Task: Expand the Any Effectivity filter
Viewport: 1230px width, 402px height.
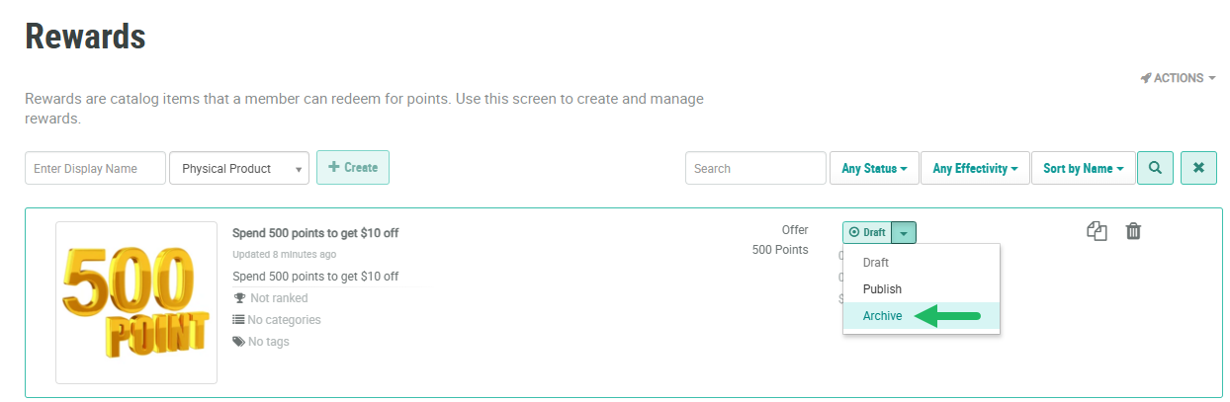Action: [x=975, y=169]
